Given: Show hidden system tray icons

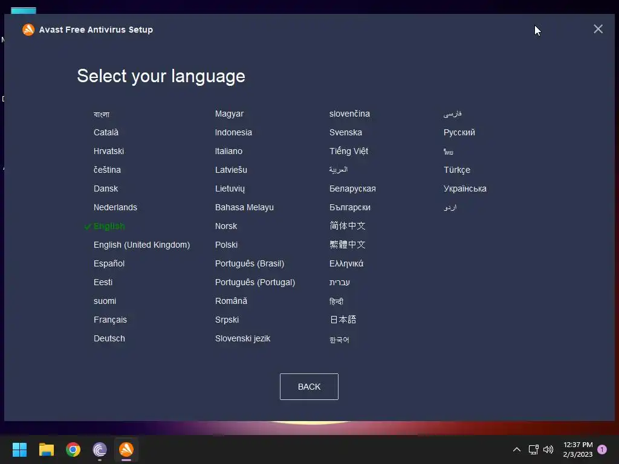Looking at the screenshot, I should tap(516, 449).
